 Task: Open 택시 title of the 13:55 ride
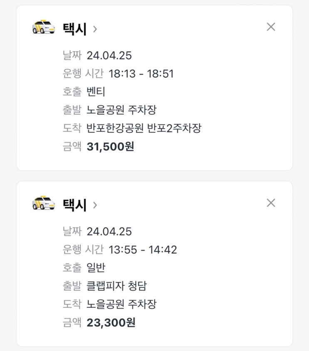(x=75, y=205)
